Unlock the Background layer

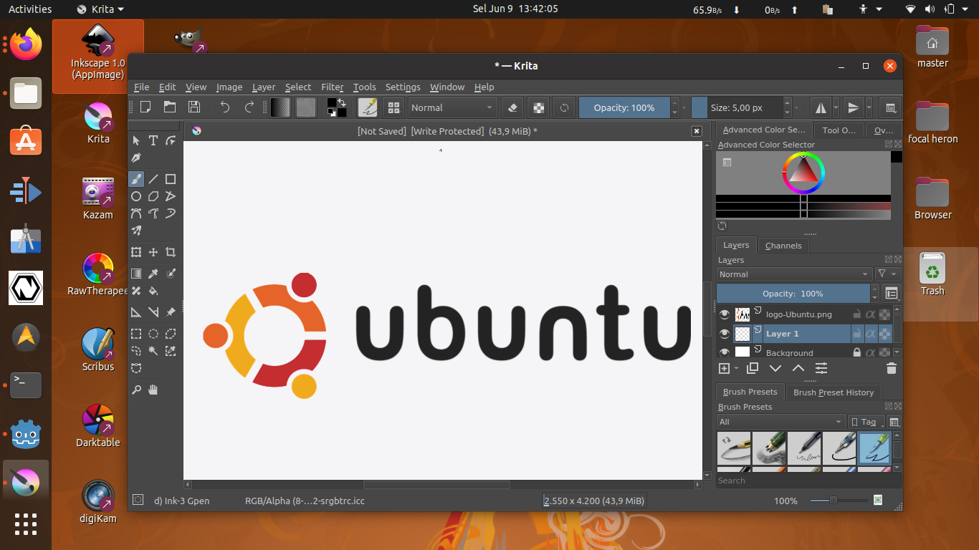856,352
